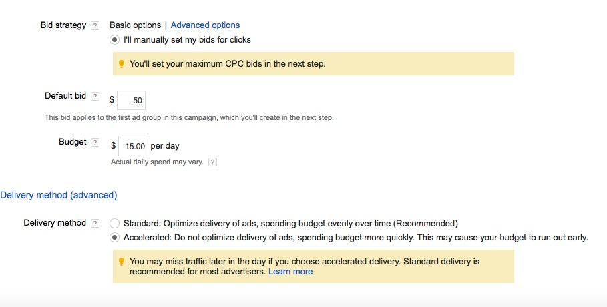Open the help tooltip next to Default bid
This screenshot has height=307, width=607.
(95, 97)
